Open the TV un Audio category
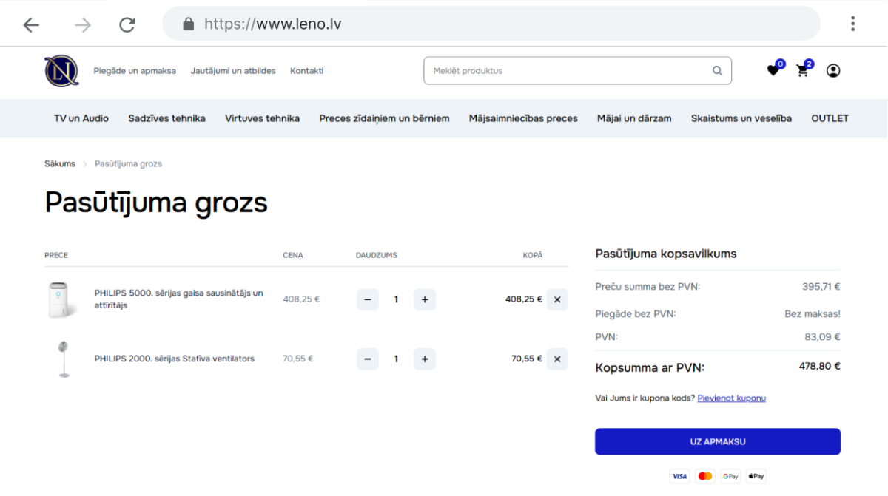The width and height of the screenshot is (888, 496). [x=81, y=118]
